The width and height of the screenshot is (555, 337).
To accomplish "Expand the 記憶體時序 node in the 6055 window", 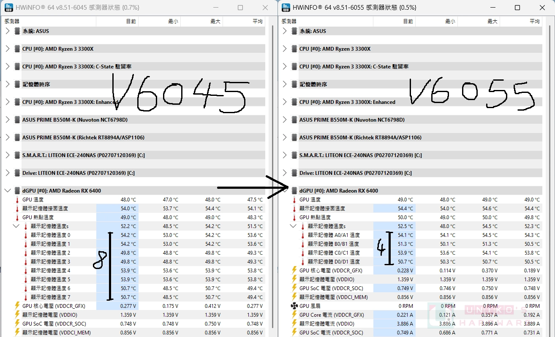I will [x=285, y=84].
